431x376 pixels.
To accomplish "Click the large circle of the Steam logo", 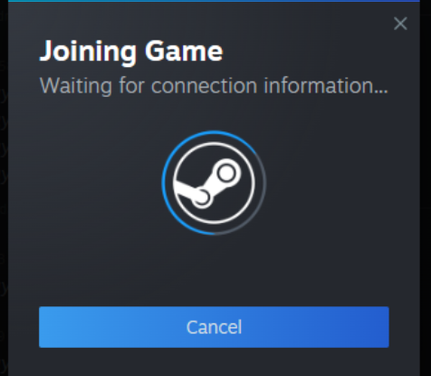I will (226, 173).
